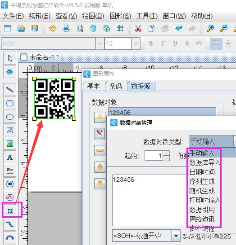Add data object with plus button
Image resolution: width=236 pixels, height=245 pixels.
(100, 117)
